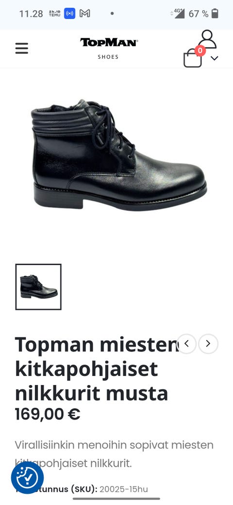The image size is (233, 505).
Task: Tap the battery indicator icon
Action: tap(215, 14)
